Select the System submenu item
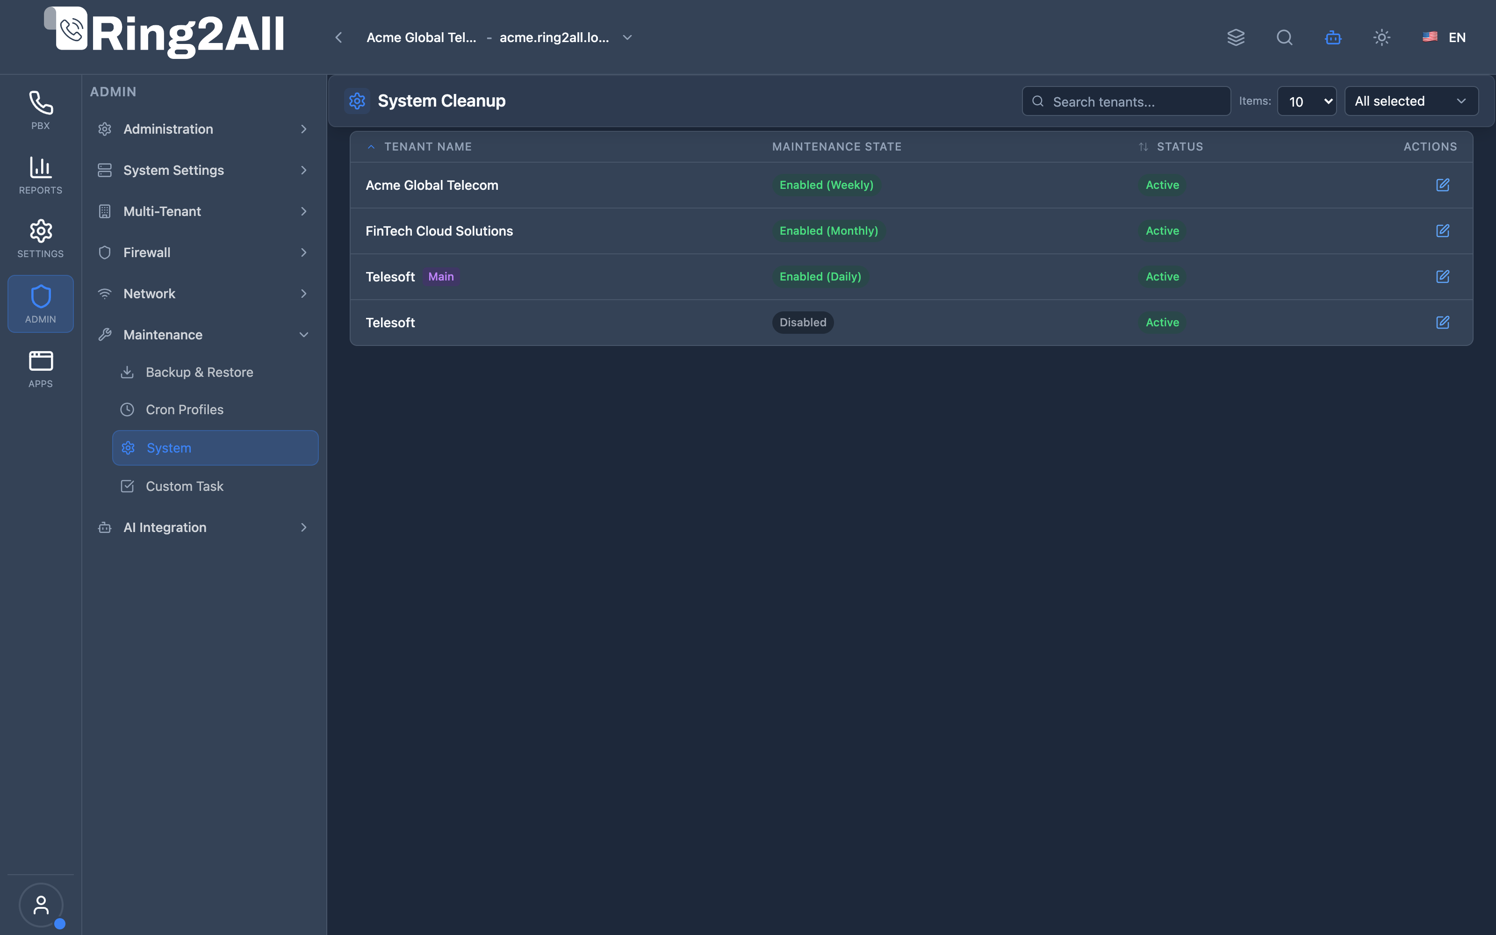 coord(215,448)
